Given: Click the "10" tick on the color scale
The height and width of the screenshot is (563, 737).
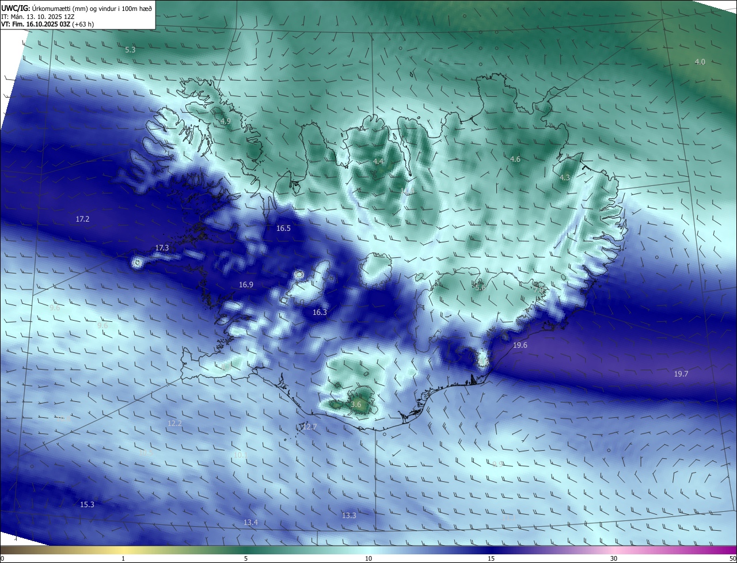Looking at the screenshot, I should (x=368, y=558).
